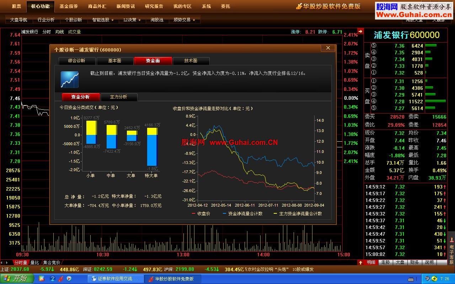Screen dimensions: 455x284
Task: Close the 个股诊断 dialog with X
Action: (328, 48)
